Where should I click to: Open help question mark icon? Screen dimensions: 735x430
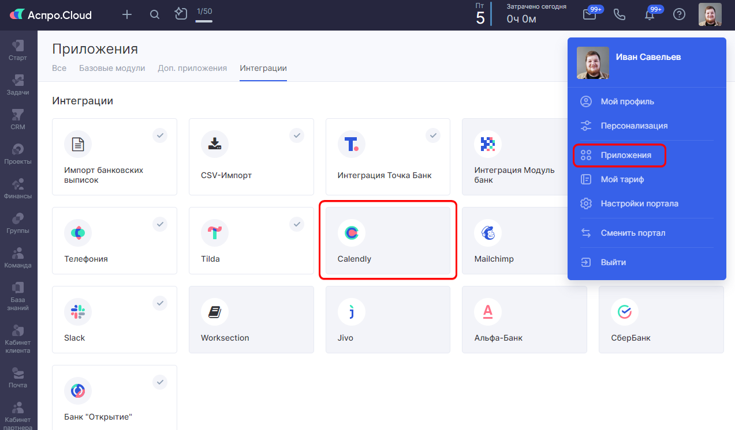(x=680, y=15)
